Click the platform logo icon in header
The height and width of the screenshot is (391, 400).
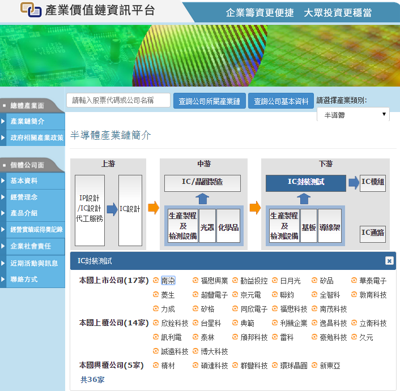point(31,10)
